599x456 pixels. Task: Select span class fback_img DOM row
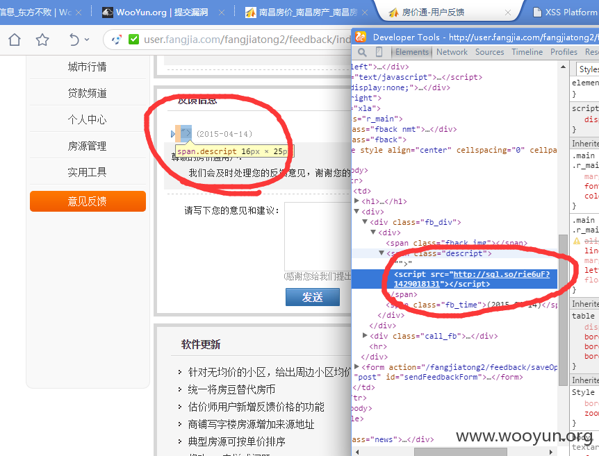click(x=457, y=243)
